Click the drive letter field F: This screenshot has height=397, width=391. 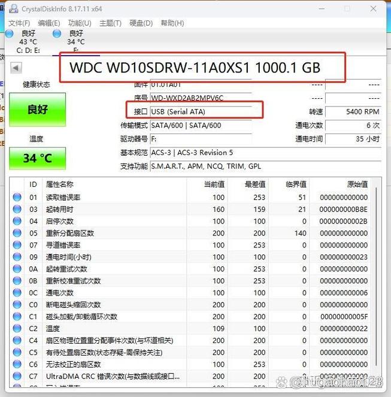(201, 139)
